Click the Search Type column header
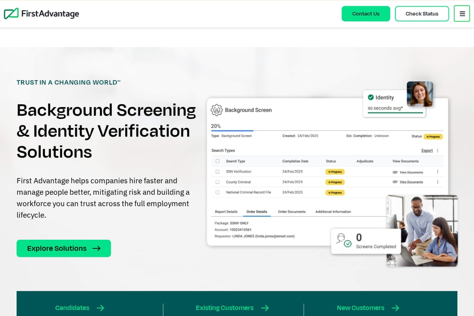This screenshot has width=474, height=316. tap(236, 161)
